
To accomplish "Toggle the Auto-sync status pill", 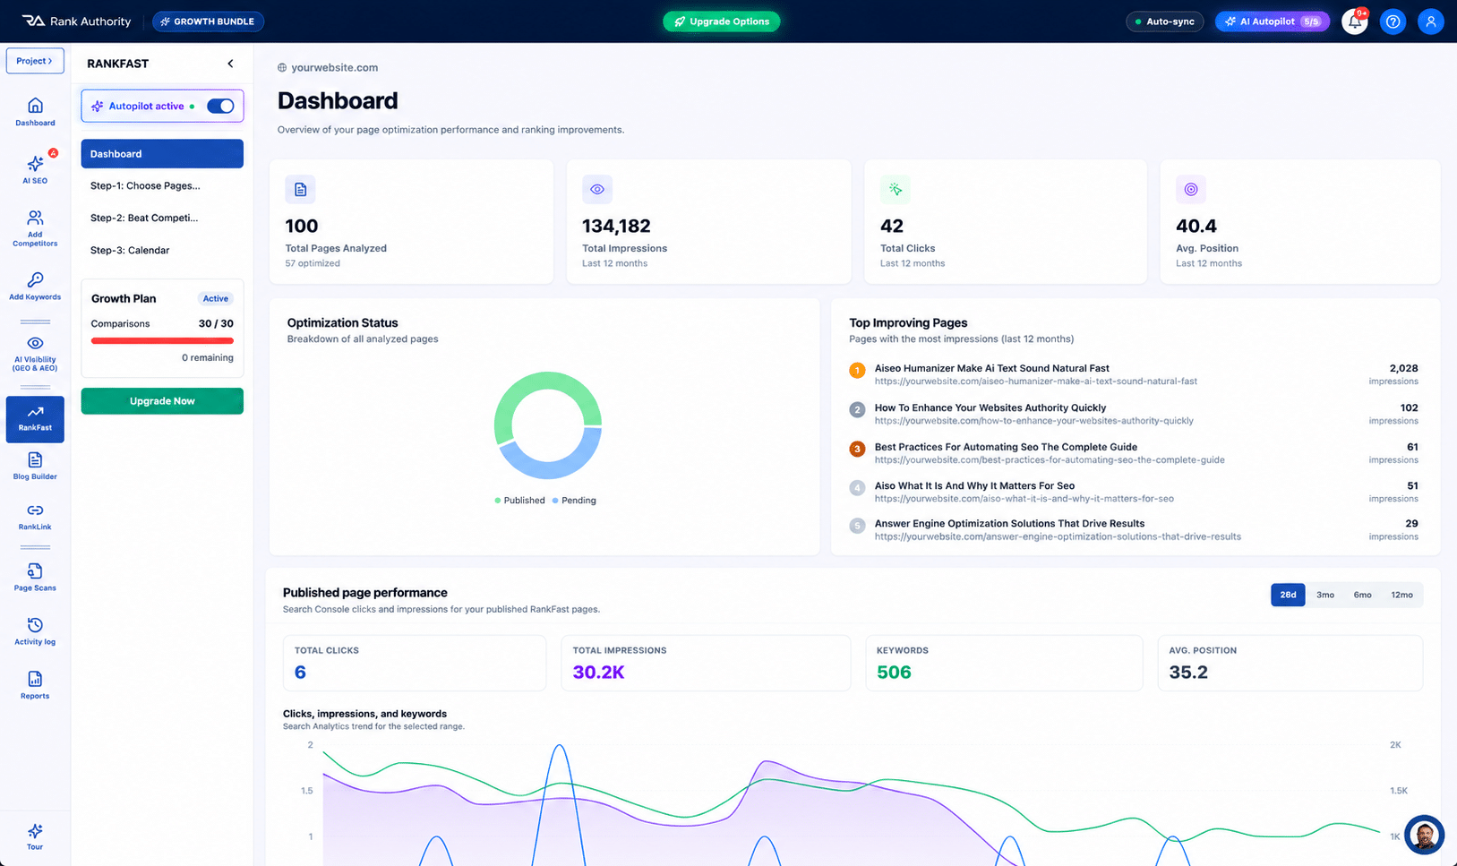I will pyautogui.click(x=1164, y=21).
